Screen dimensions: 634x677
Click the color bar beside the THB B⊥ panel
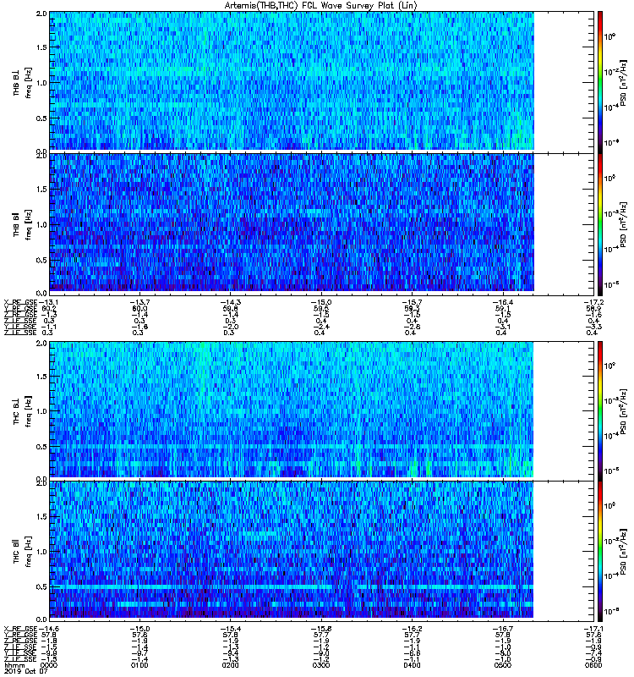click(x=600, y=82)
